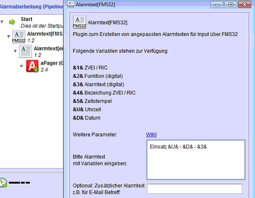
Task: Minimize the Alarmtext[FMS32] dialog
Action: [x=219, y=5]
